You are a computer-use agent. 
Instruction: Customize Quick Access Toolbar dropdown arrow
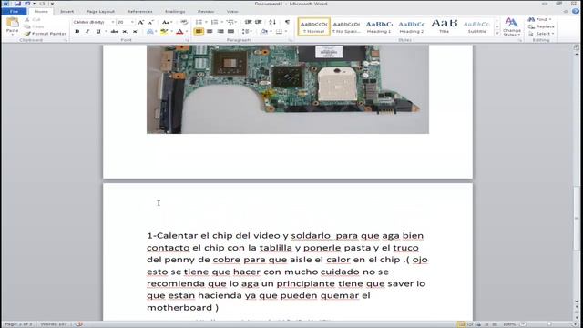(52, 4)
